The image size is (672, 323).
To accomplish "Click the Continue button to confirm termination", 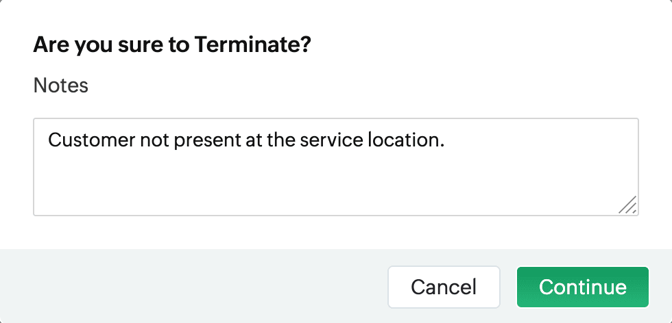I will click(x=582, y=287).
